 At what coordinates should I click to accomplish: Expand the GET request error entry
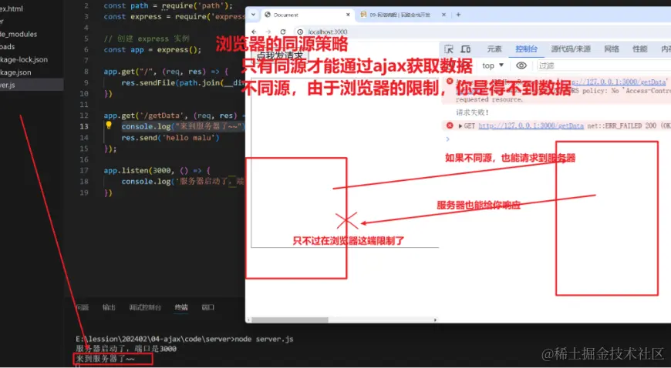[460, 126]
